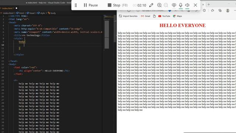Toggle speaker audio in recorder bar

point(187,5)
